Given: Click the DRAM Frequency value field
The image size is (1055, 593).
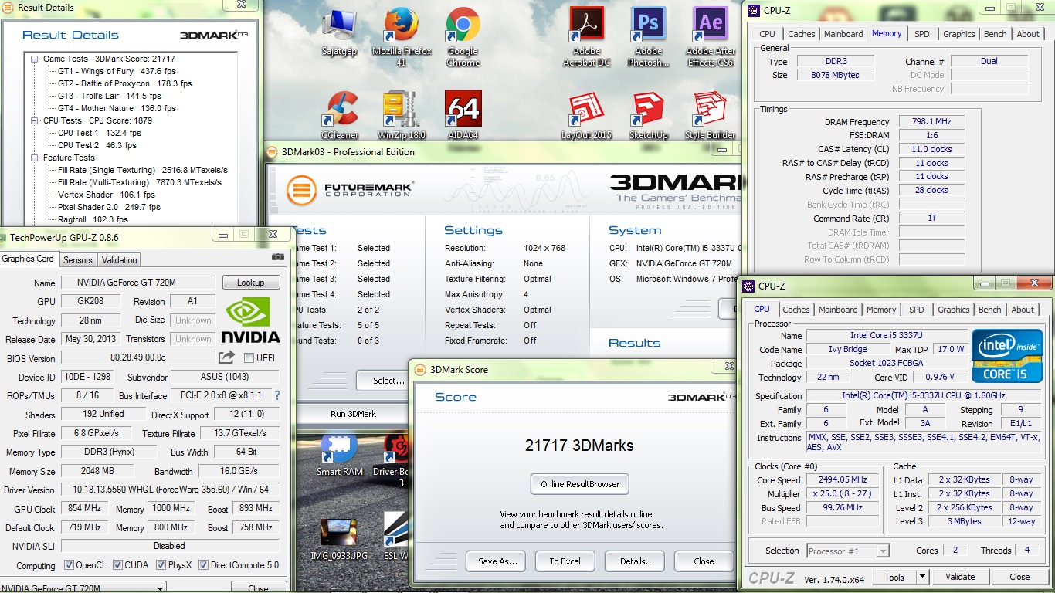Looking at the screenshot, I should [x=931, y=122].
